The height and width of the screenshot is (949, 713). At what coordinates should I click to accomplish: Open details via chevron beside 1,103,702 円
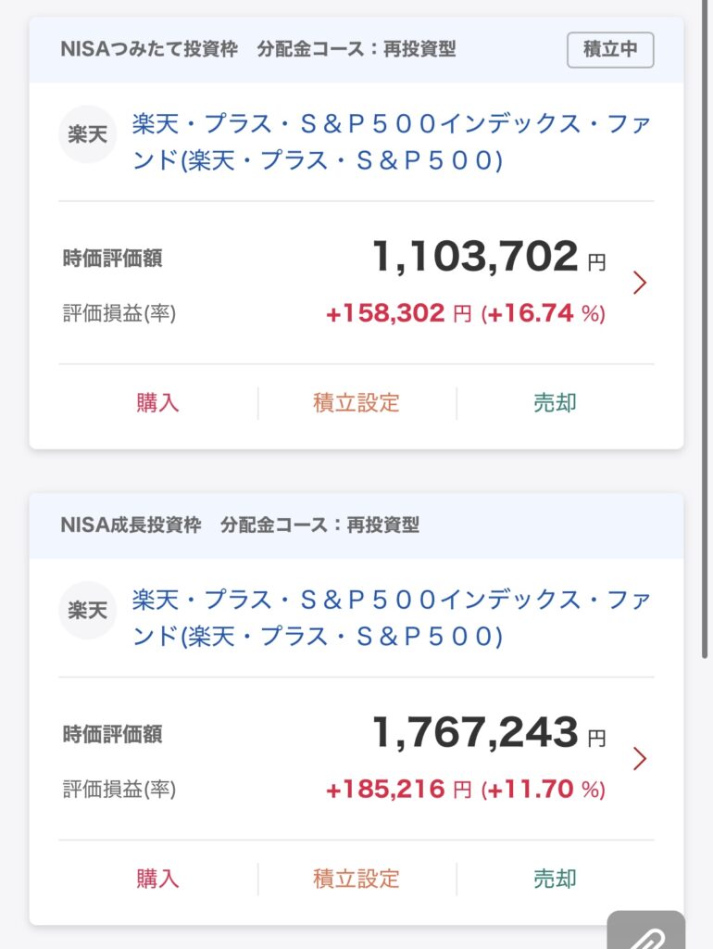coord(639,283)
